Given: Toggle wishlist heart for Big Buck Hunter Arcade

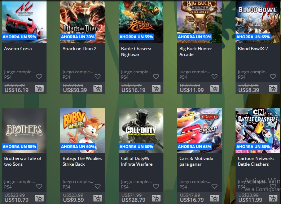Looking at the screenshot, I should (214, 77).
